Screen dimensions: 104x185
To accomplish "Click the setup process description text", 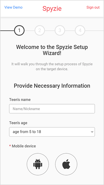I will (52, 67).
